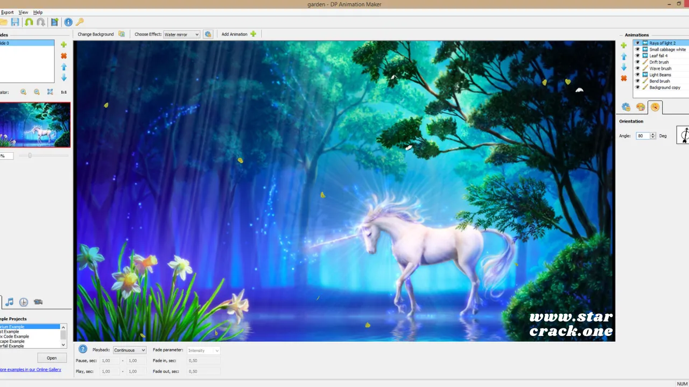Screen dimensions: 689x387
Task: Click the first Pause, sec field
Action: click(110, 361)
